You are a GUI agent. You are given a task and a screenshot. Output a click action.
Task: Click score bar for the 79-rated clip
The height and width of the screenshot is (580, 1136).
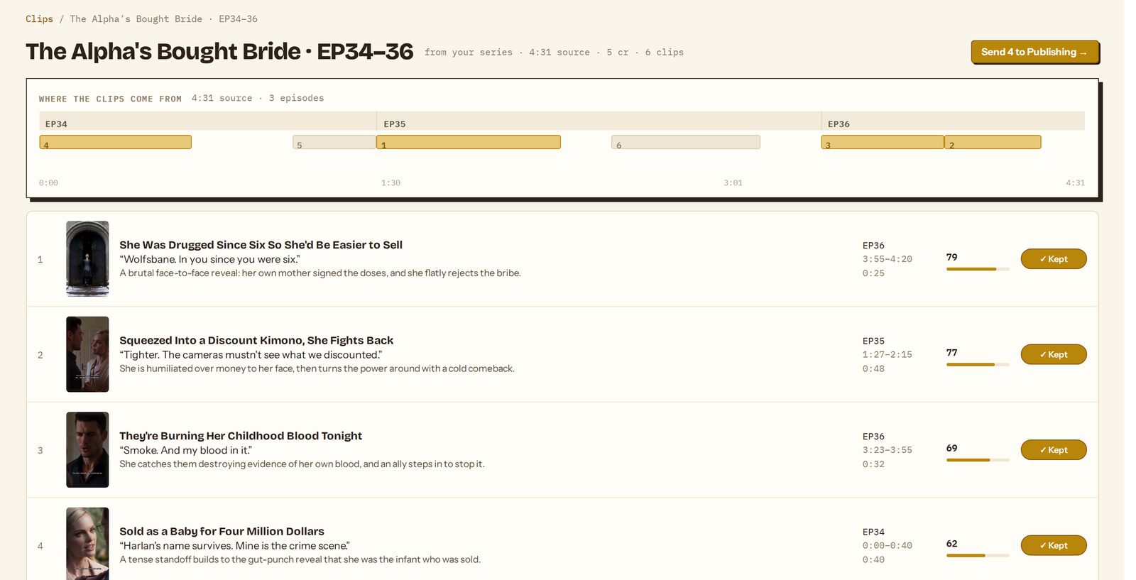978,269
